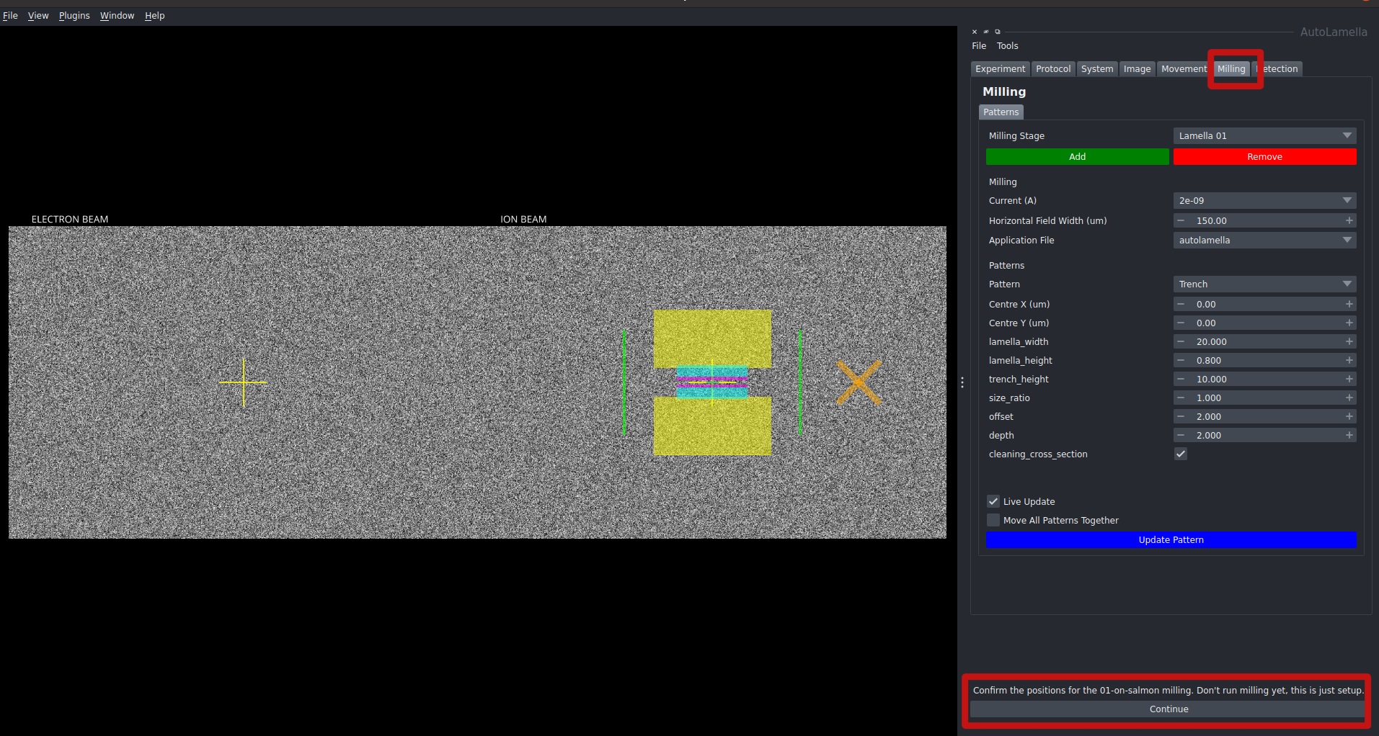This screenshot has width=1379, height=736.
Task: Switch to the Image tab
Action: (1137, 69)
